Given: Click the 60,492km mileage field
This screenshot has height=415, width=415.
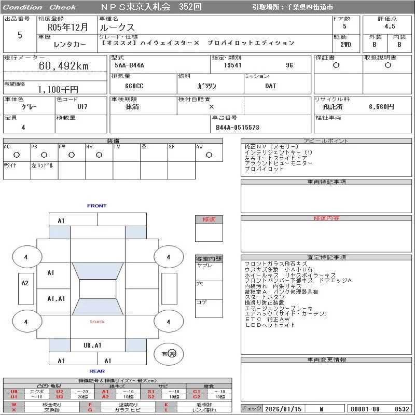Looking at the screenshot, I should pyautogui.click(x=64, y=66).
